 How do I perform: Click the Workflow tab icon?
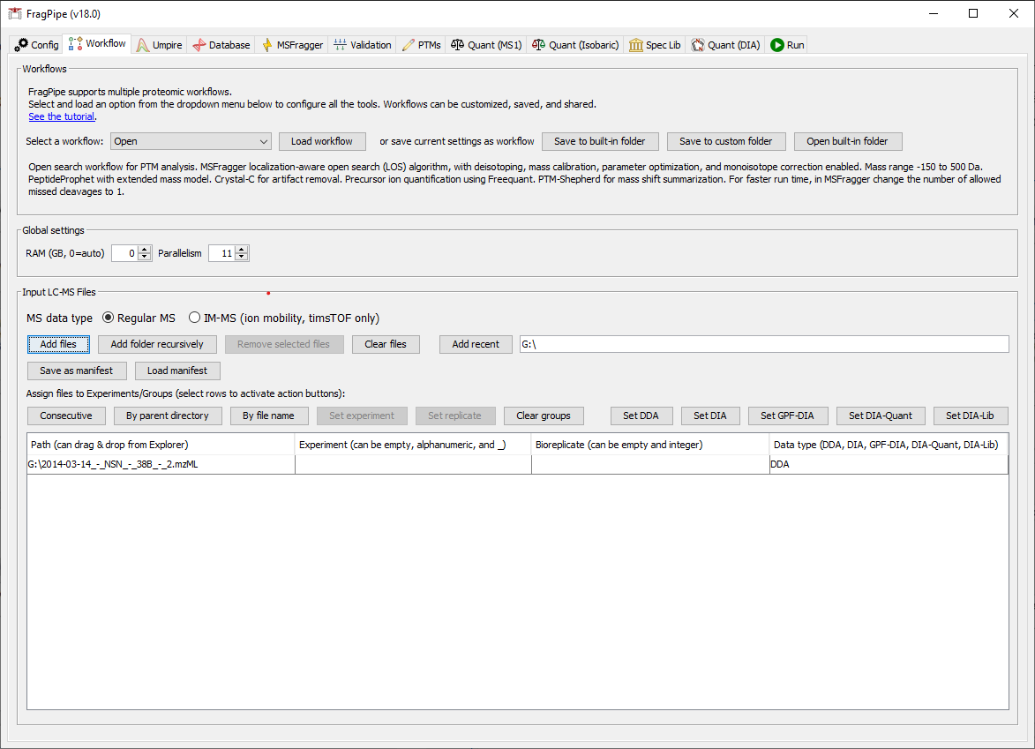click(x=75, y=43)
